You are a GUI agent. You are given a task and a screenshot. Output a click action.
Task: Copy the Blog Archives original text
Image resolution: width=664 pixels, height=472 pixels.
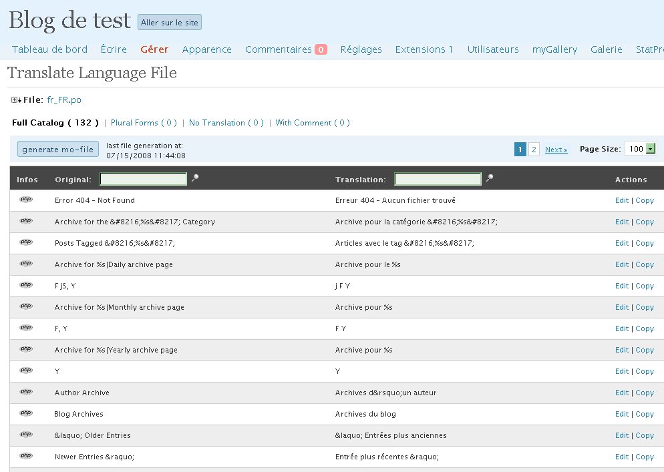point(645,414)
